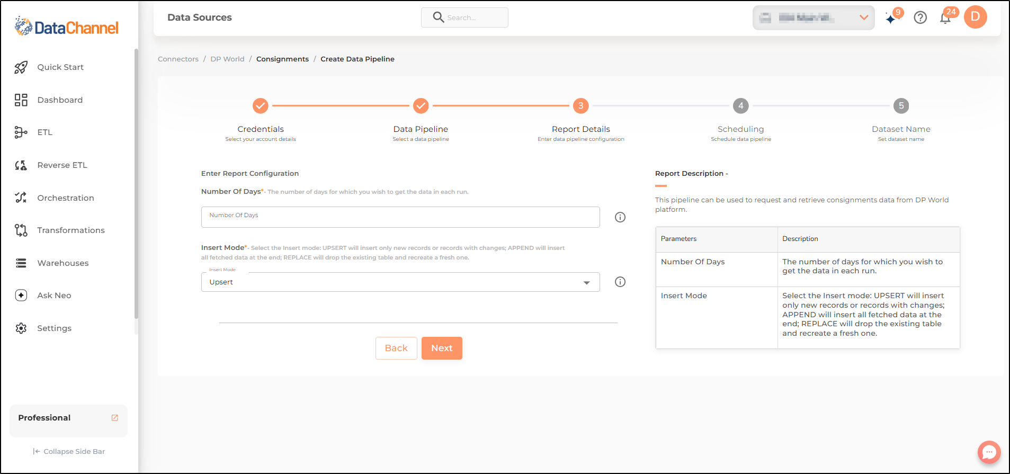Focus the Number Of Days input field
This screenshot has height=474, width=1010.
coord(400,217)
